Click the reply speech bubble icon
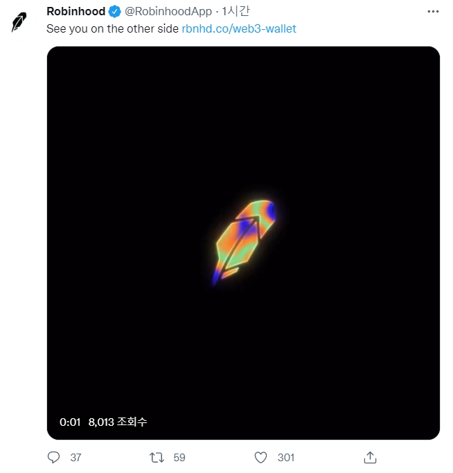 (x=54, y=457)
